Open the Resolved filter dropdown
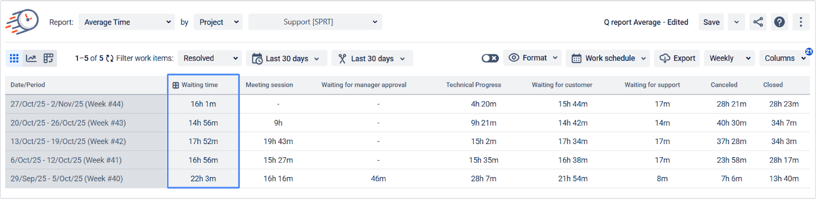 [x=210, y=58]
